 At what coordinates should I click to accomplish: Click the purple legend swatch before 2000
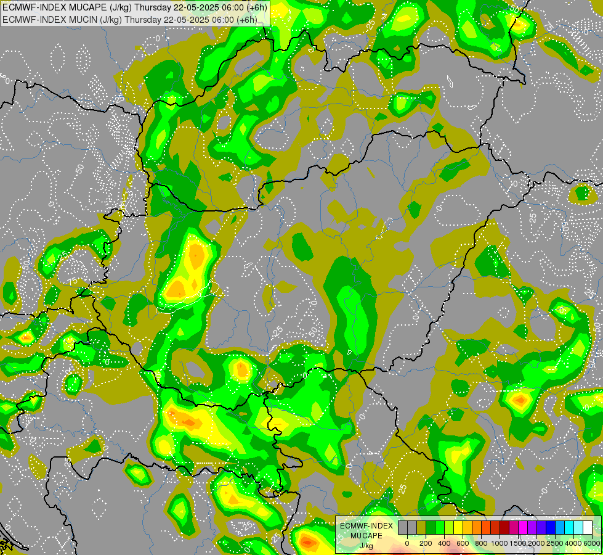click(533, 527)
